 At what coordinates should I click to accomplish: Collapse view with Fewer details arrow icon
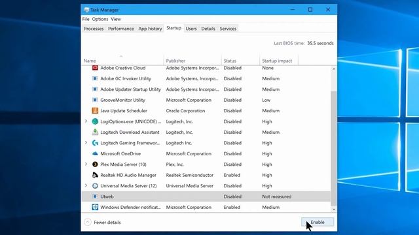coord(88,222)
